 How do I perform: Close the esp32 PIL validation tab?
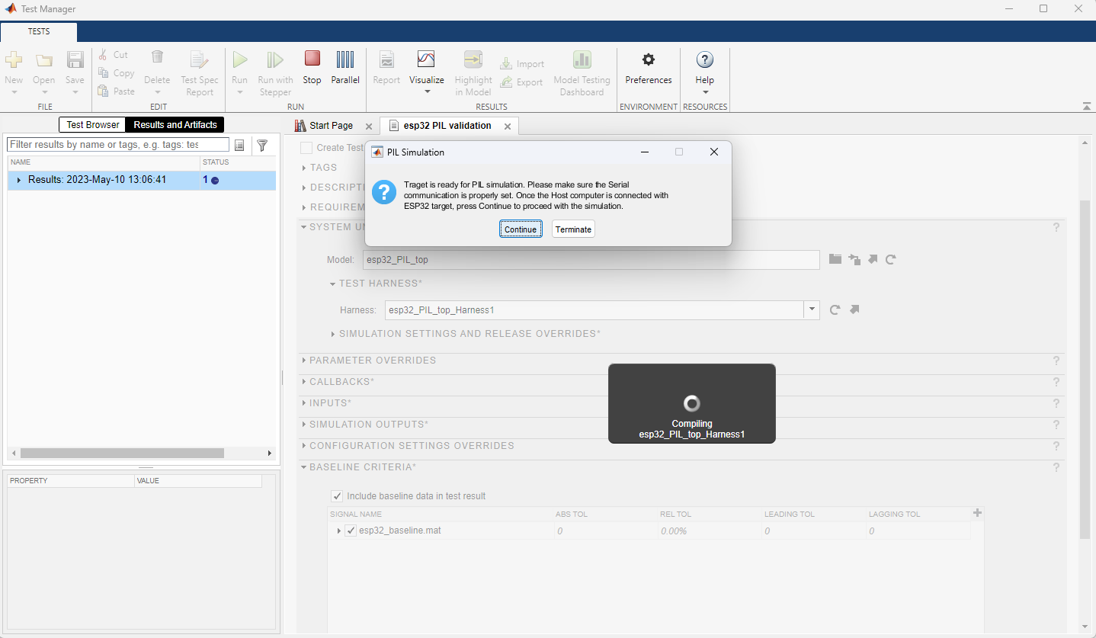pyautogui.click(x=507, y=127)
